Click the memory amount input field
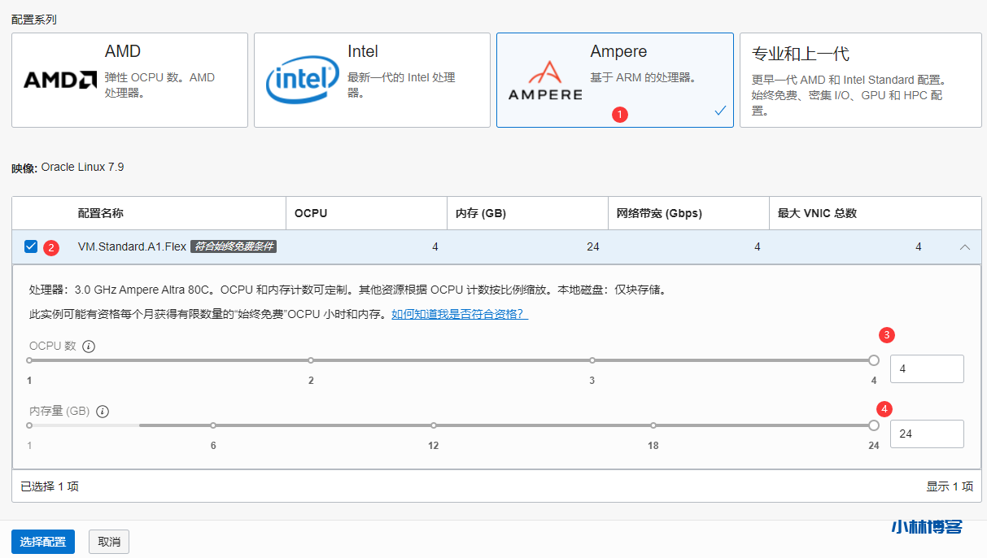Image resolution: width=987 pixels, height=558 pixels. tap(927, 434)
